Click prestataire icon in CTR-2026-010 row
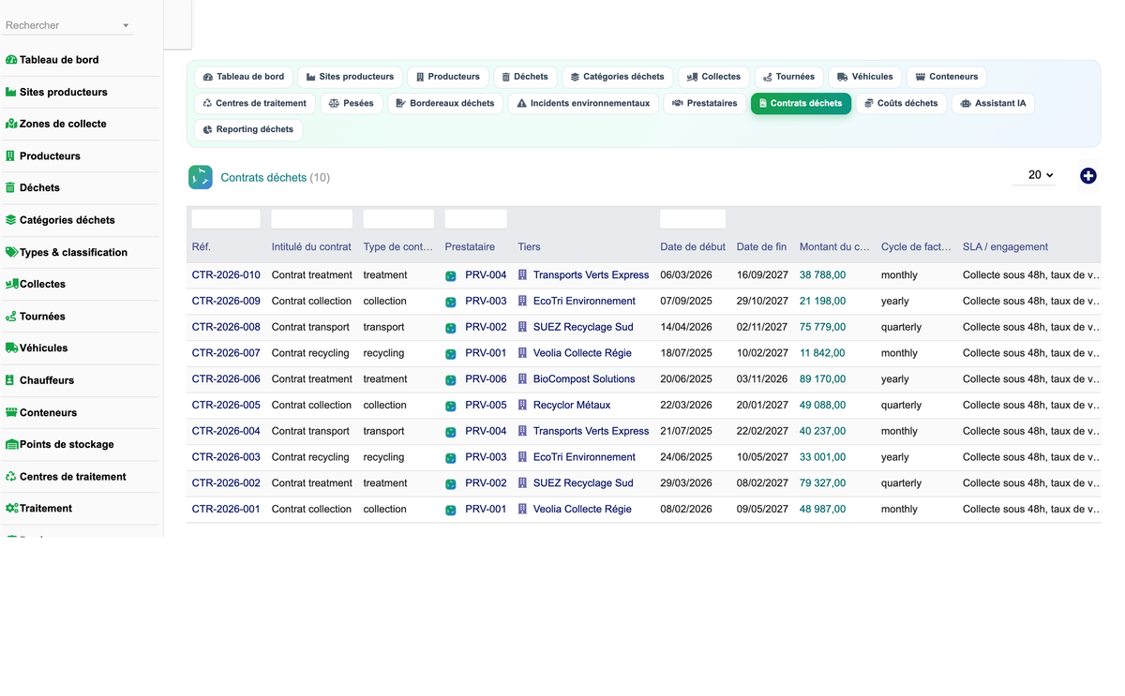The image size is (1125, 696). pyautogui.click(x=451, y=275)
